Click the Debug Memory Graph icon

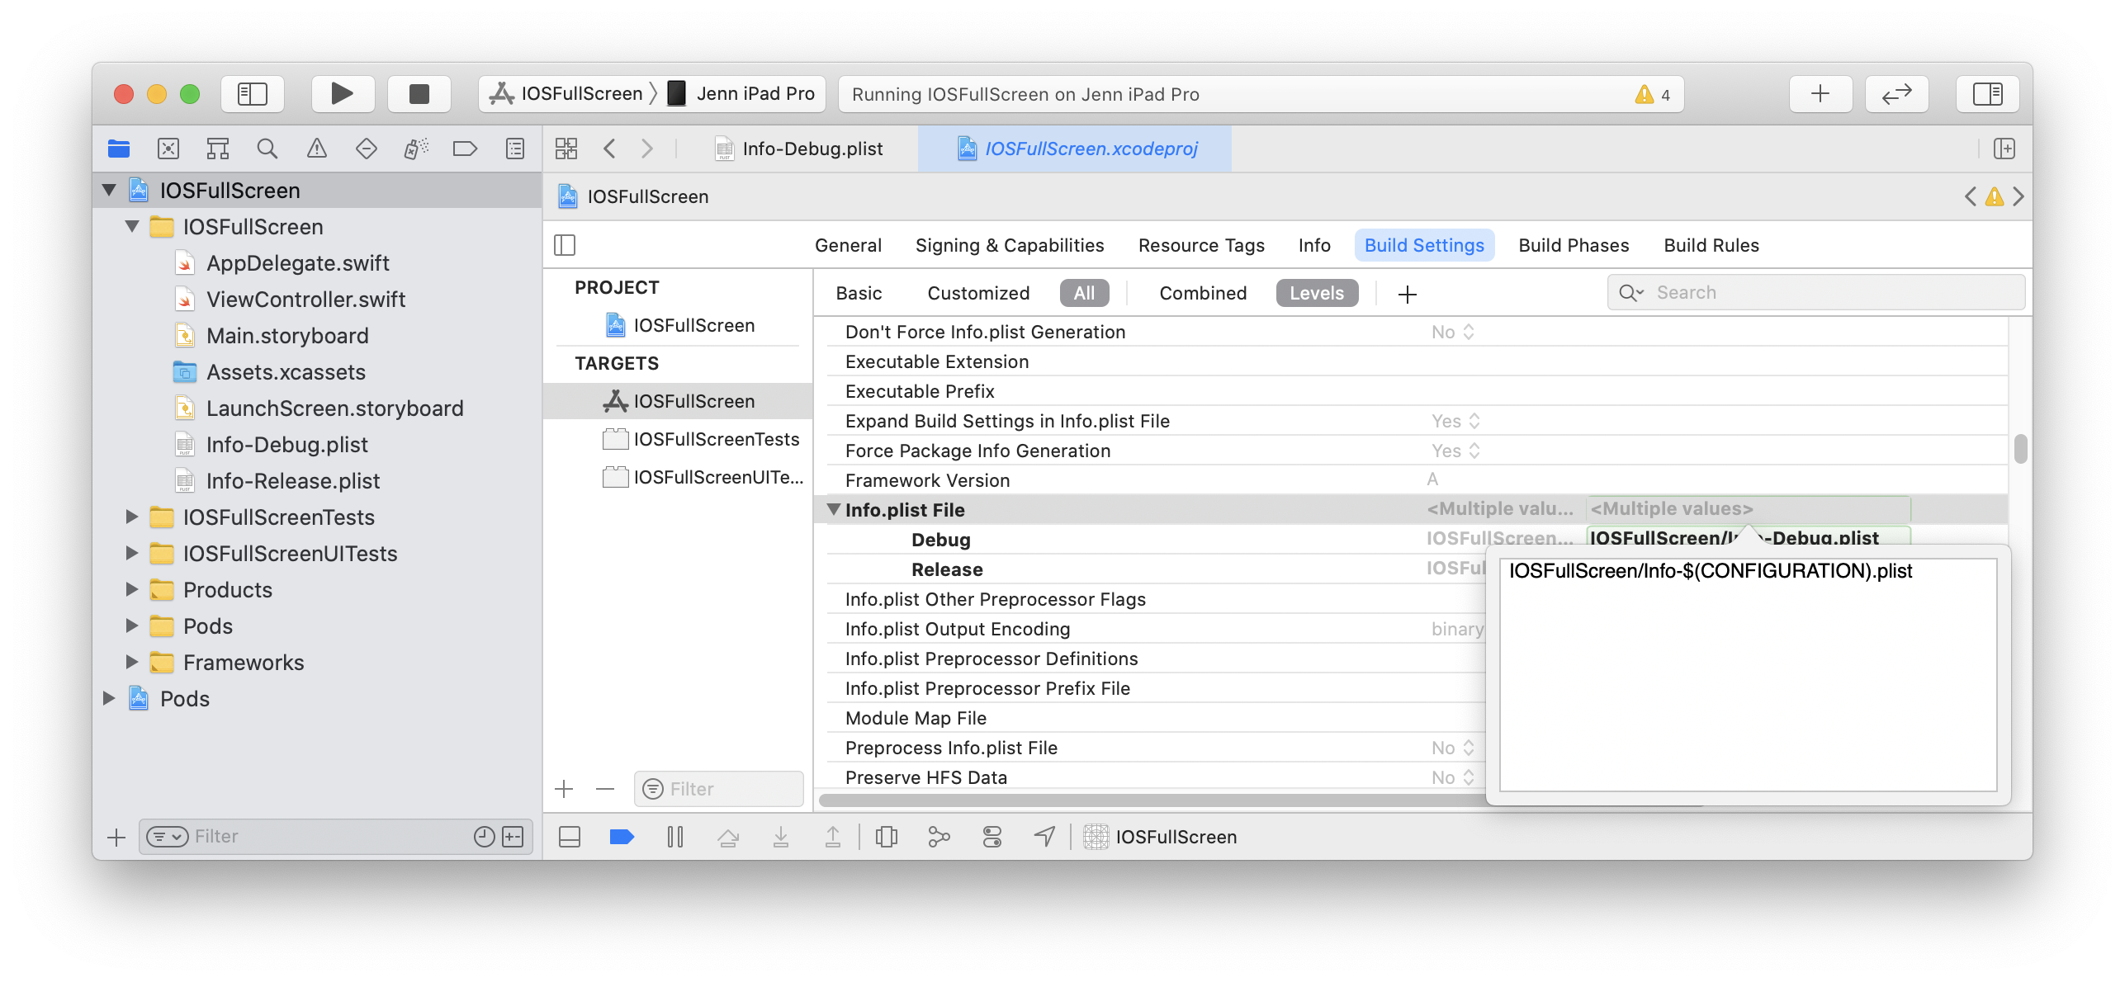[x=939, y=836]
